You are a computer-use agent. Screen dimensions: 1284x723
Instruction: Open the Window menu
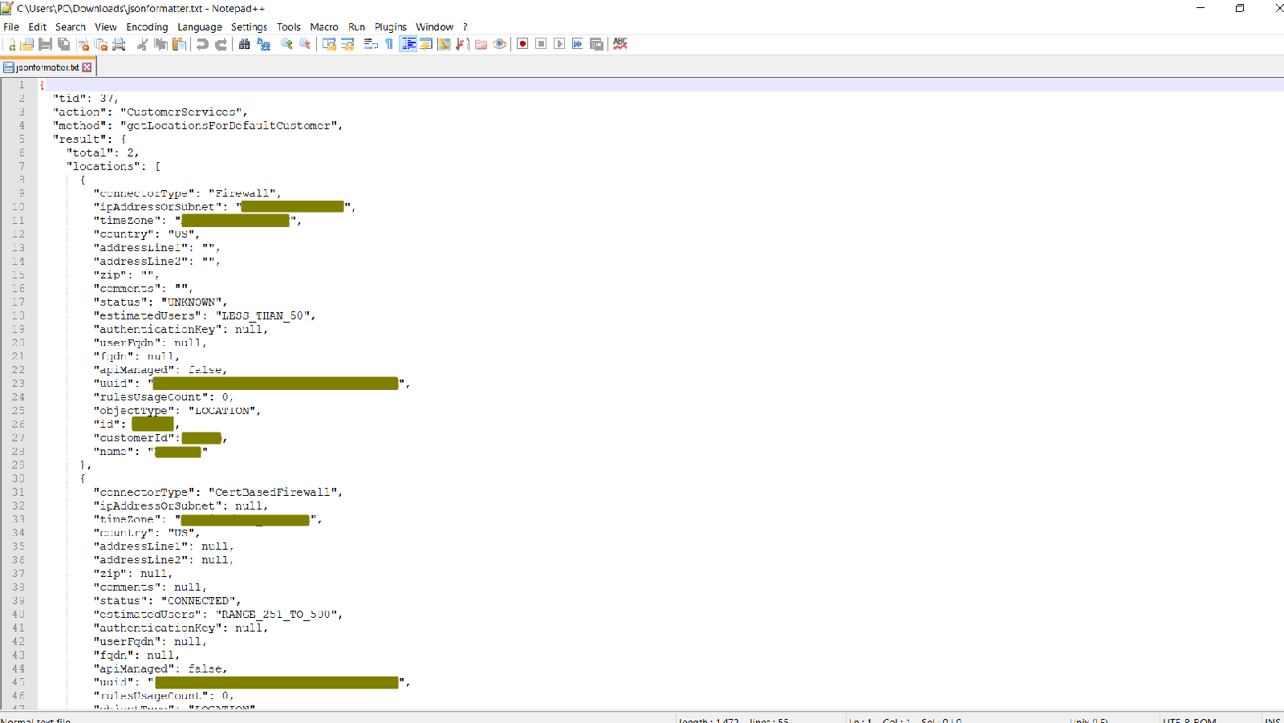435,27
